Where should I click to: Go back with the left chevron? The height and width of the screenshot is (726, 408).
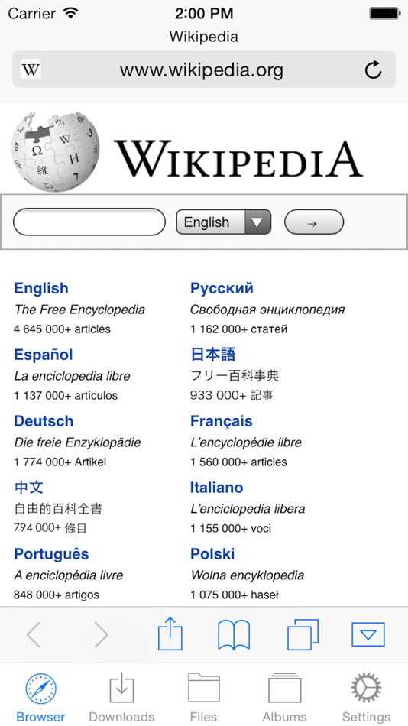pos(34,634)
